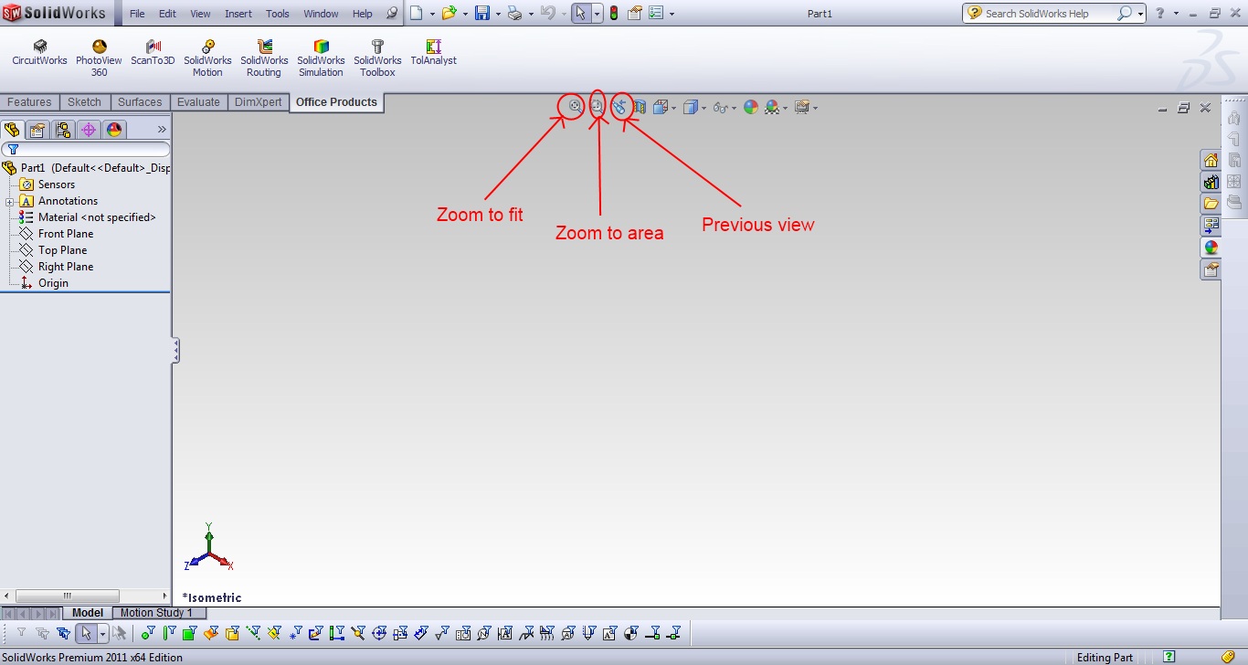Open the DisplayManager tab

tap(114, 130)
